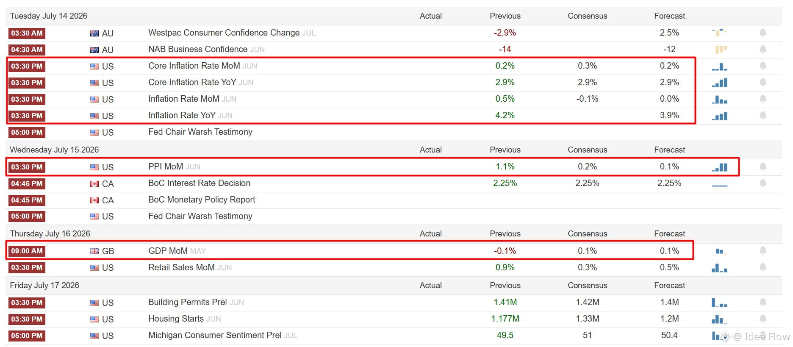This screenshot has height=347, width=793.
Task: Open BoC Monetary Policy Report event
Action: [x=202, y=200]
